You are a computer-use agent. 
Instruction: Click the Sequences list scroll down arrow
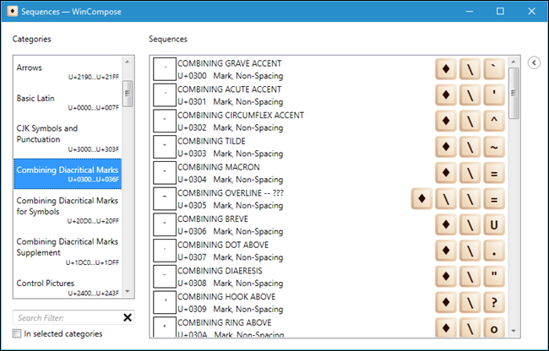click(514, 333)
